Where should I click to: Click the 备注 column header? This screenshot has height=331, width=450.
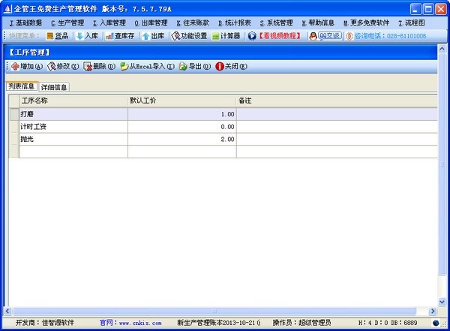tap(337, 101)
